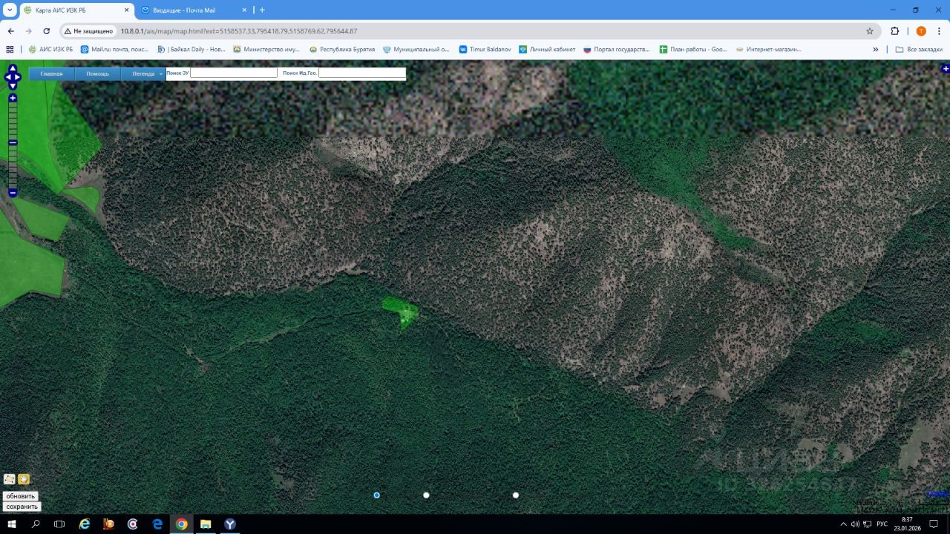Pan the map left with the arrow
The width and height of the screenshot is (950, 534).
tap(7, 77)
